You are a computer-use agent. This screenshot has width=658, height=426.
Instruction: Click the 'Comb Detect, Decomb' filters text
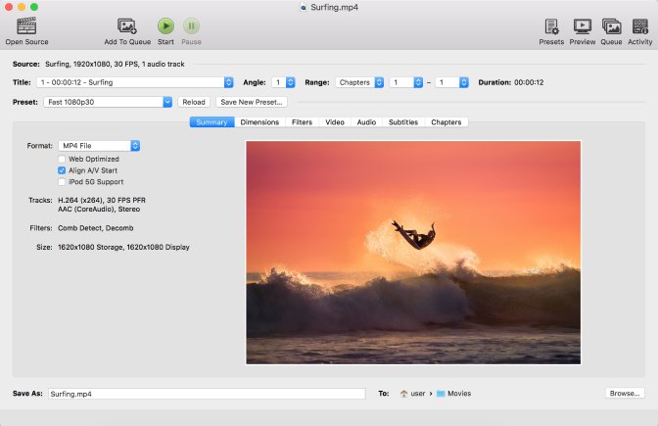click(x=96, y=228)
